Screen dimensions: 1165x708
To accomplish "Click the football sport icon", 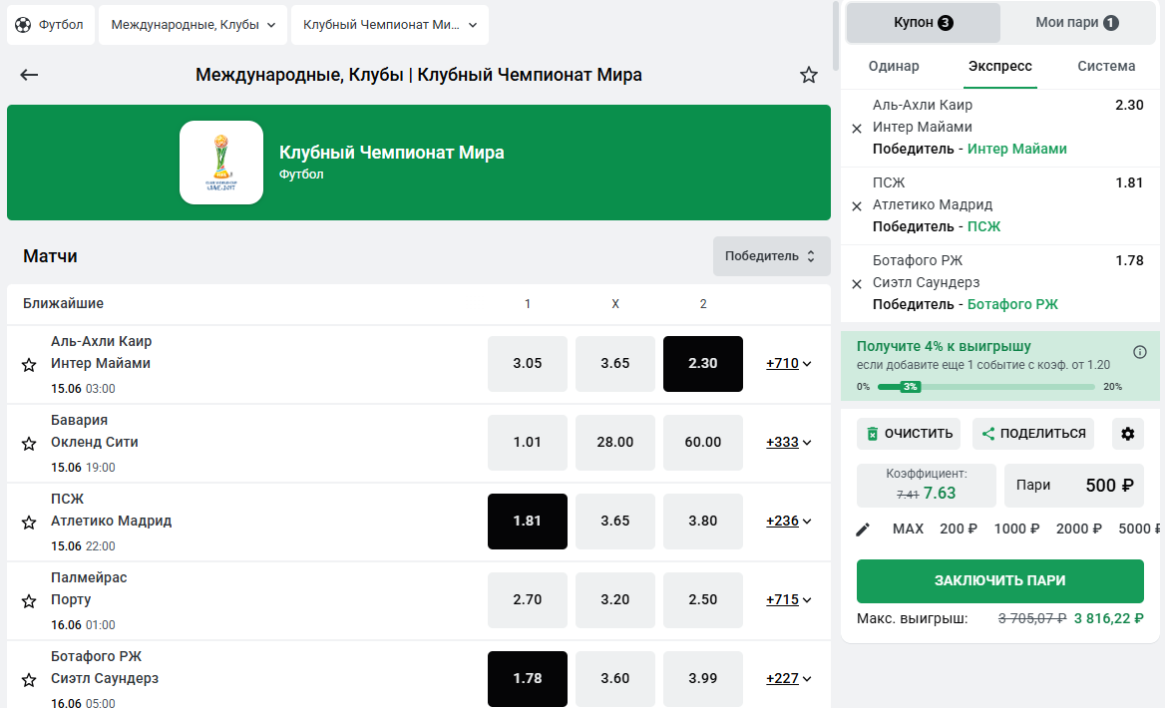I will click(23, 25).
